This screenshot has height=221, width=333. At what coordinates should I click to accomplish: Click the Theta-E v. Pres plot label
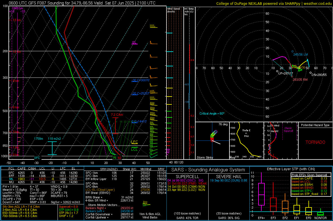(246, 133)
